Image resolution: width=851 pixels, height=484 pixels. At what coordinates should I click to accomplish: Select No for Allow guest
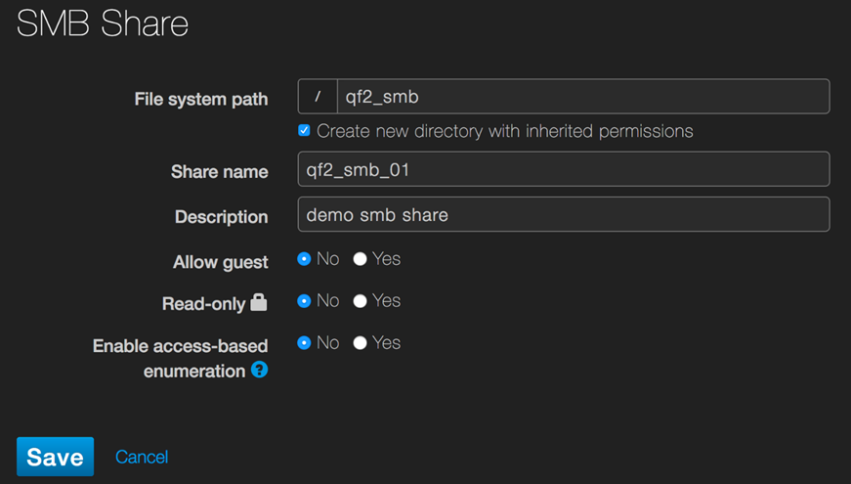tap(304, 259)
